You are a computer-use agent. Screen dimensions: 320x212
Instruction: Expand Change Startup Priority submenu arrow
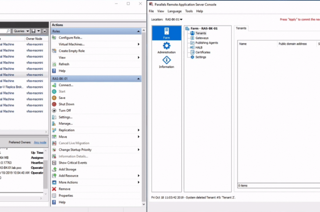tap(139, 150)
